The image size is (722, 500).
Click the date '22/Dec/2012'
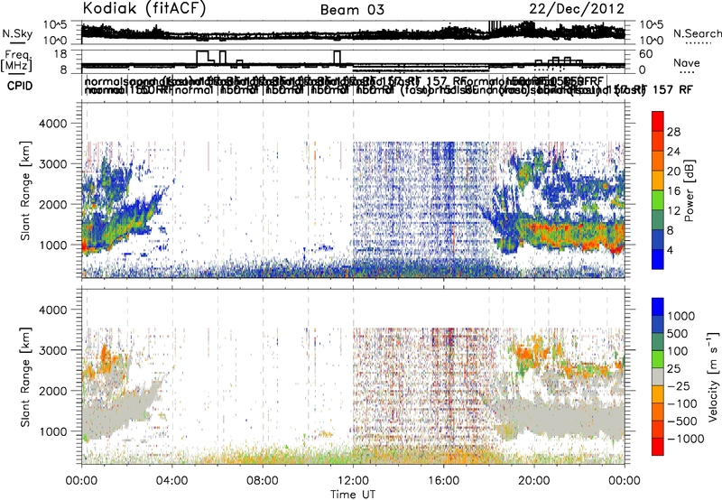(577, 9)
